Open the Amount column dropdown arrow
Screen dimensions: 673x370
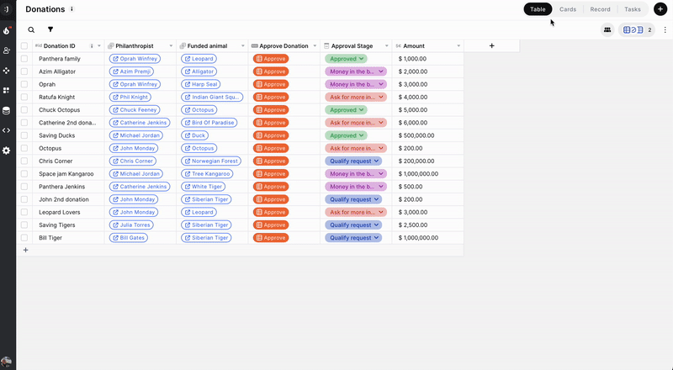458,46
